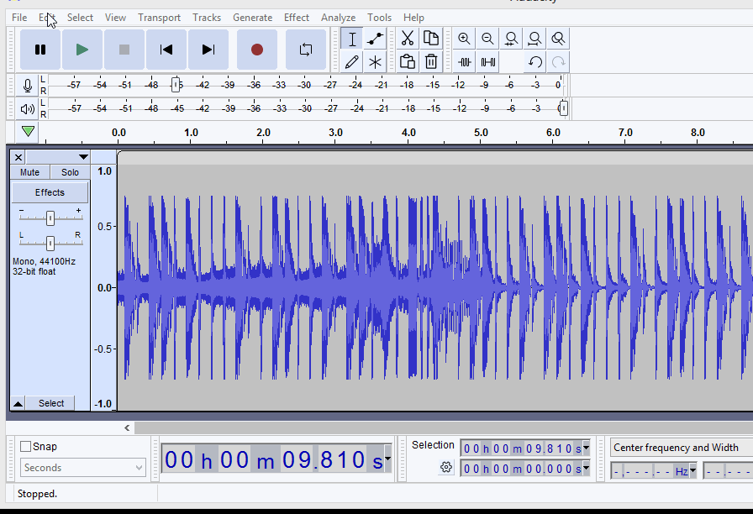Open selection settings gear icon
Viewport: 753px width, 514px height.
point(446,467)
